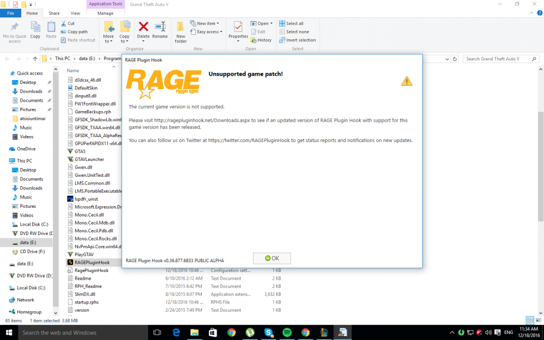
Task: Click OK in RAGE Plugin Hook dialog
Action: pos(272,258)
